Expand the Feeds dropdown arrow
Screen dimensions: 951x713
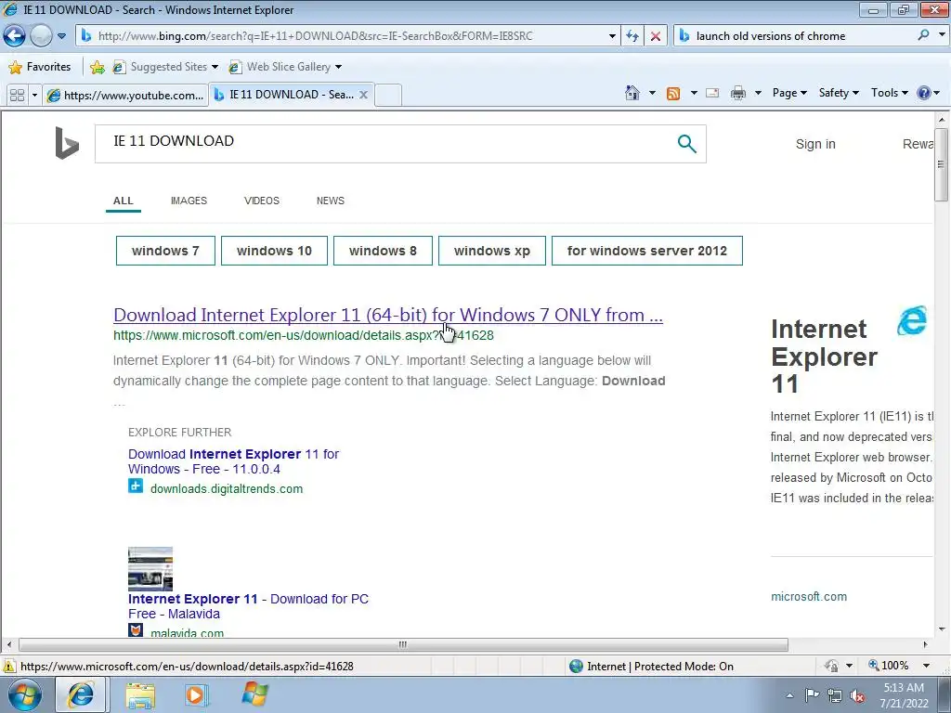pos(694,93)
